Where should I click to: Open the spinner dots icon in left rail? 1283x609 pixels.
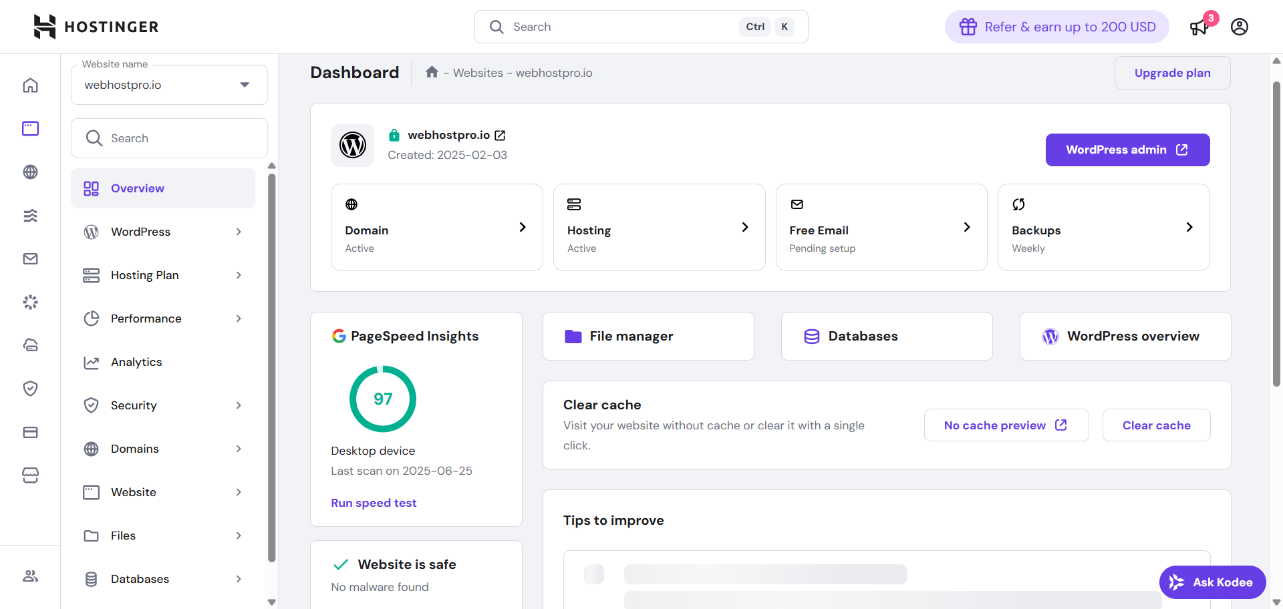point(30,302)
